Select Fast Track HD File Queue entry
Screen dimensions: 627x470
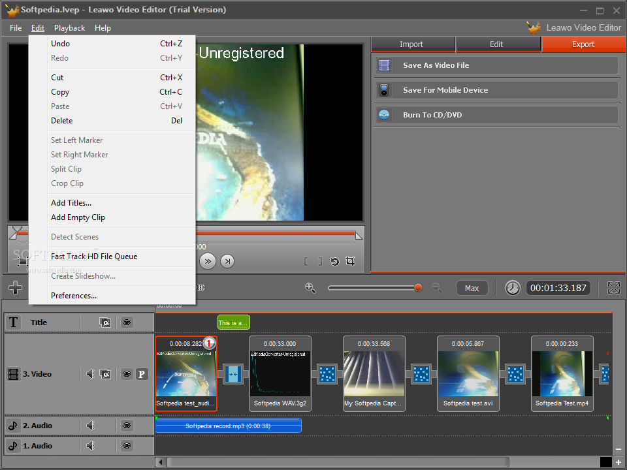pos(112,257)
